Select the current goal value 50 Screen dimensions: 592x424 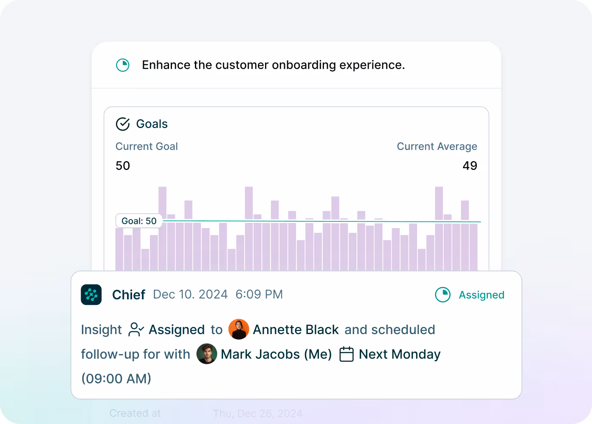click(123, 166)
